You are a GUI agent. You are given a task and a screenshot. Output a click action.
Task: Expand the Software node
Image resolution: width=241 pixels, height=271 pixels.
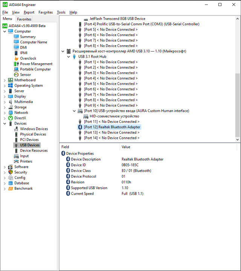[5, 167]
